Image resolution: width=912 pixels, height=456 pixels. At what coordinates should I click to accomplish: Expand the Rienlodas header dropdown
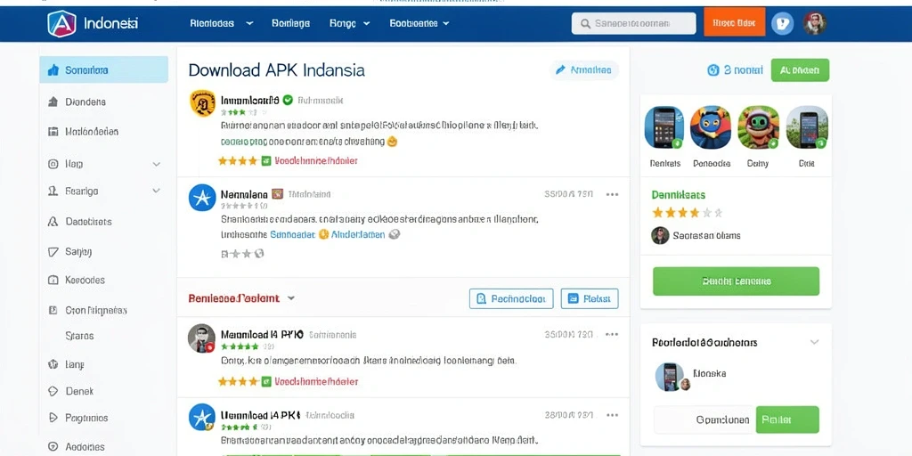[249, 24]
